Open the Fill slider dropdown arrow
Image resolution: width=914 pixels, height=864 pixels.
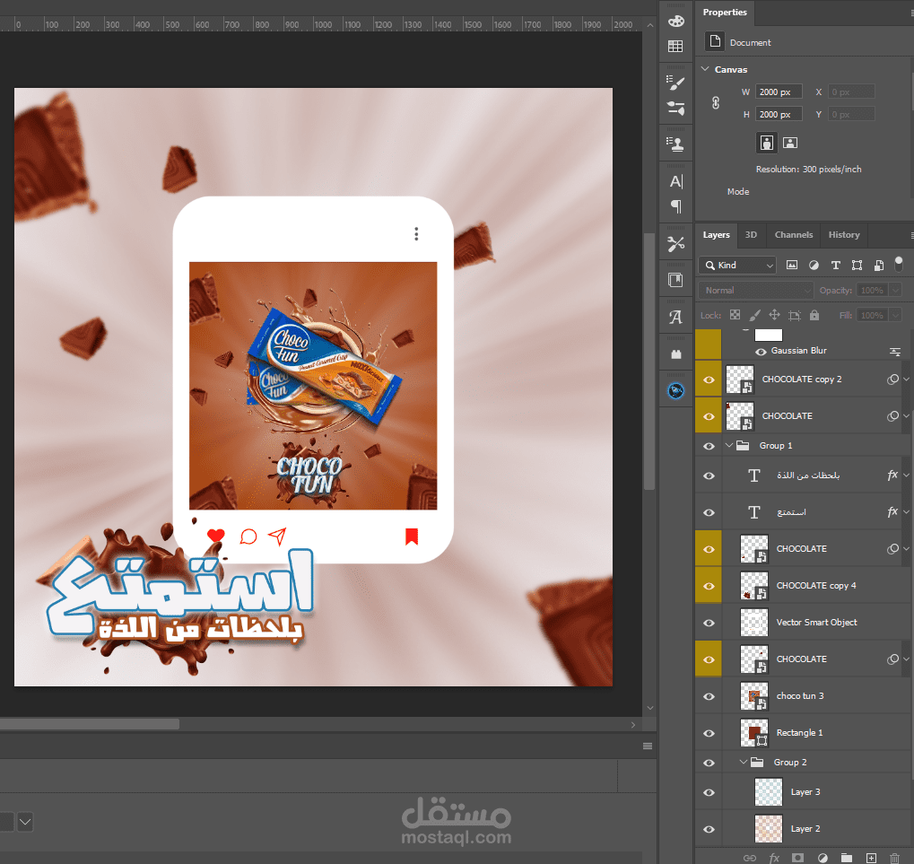896,316
